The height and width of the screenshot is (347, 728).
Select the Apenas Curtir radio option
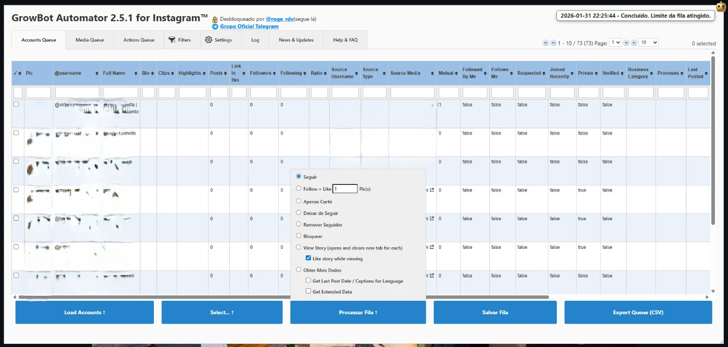[298, 201]
